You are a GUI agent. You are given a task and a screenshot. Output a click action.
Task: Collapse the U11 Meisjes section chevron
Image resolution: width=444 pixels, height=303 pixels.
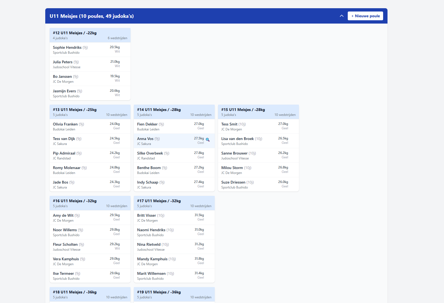coord(341,16)
